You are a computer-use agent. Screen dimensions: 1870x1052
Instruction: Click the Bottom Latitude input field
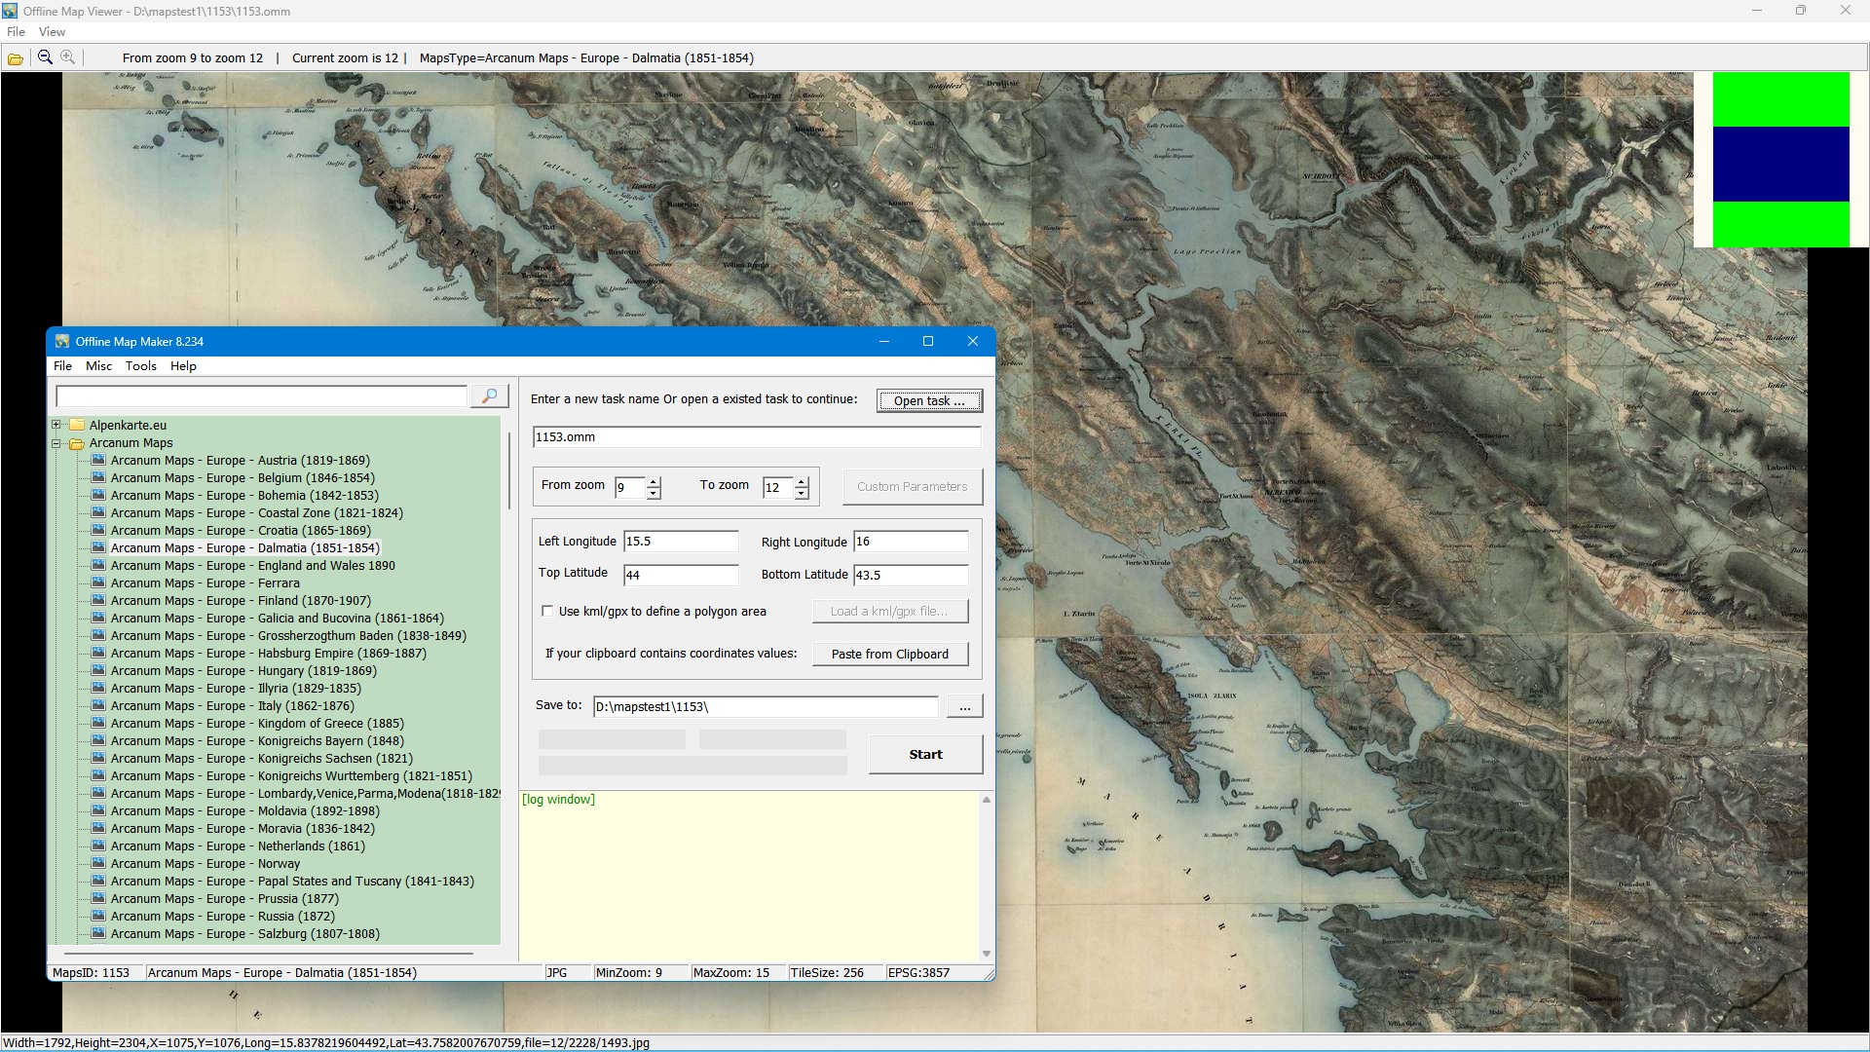[911, 575]
